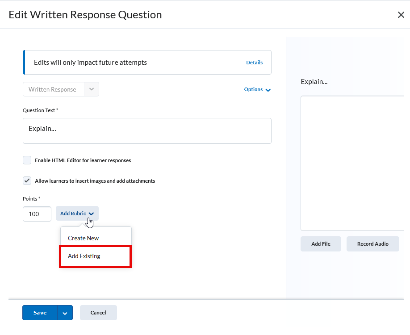Collapse the Add Rubric dropdown
Screen dimensions: 410x335
click(77, 214)
